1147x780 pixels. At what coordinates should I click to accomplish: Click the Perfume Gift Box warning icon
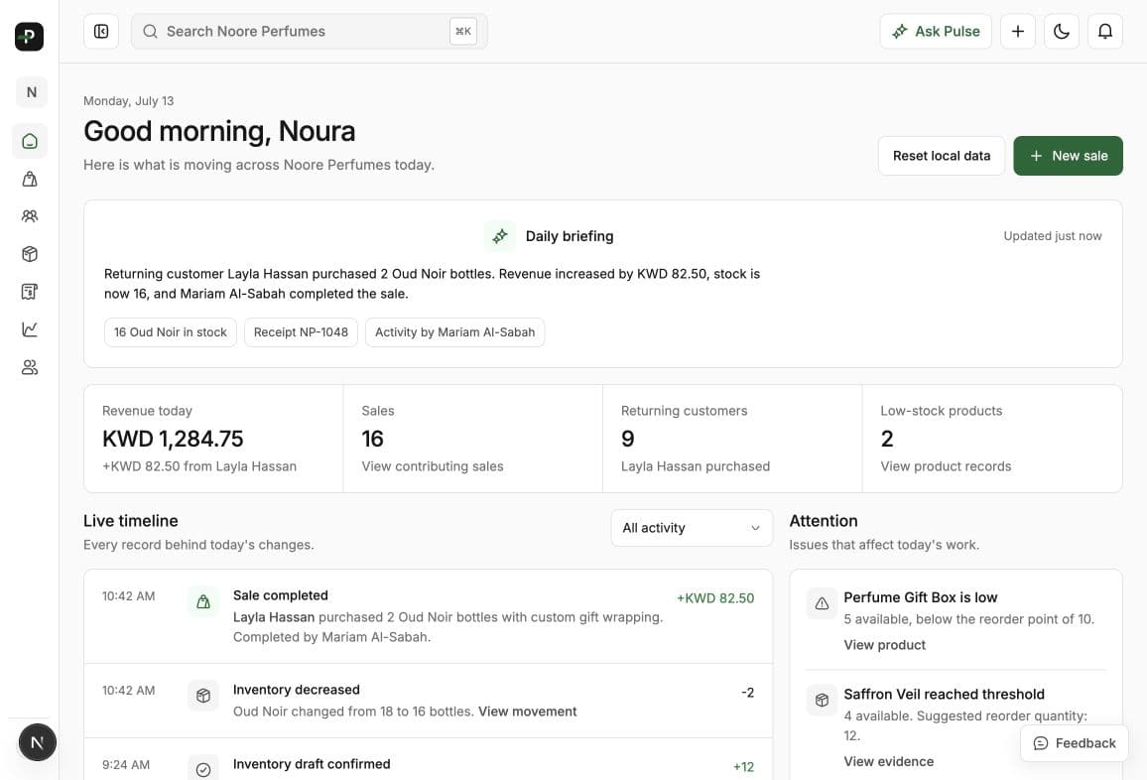[823, 603]
